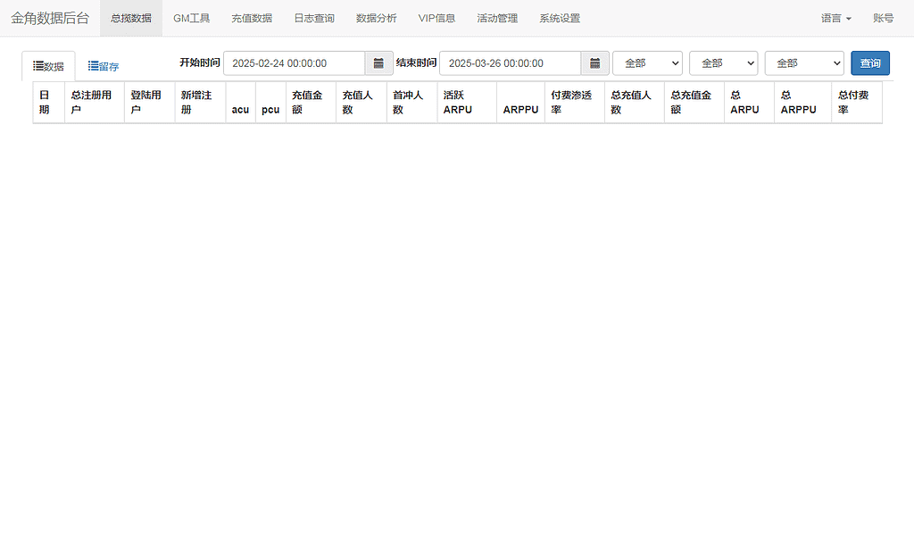Viewport: 914px width, 533px height.
Task: Open the VIP信息 menu item
Action: [x=436, y=18]
